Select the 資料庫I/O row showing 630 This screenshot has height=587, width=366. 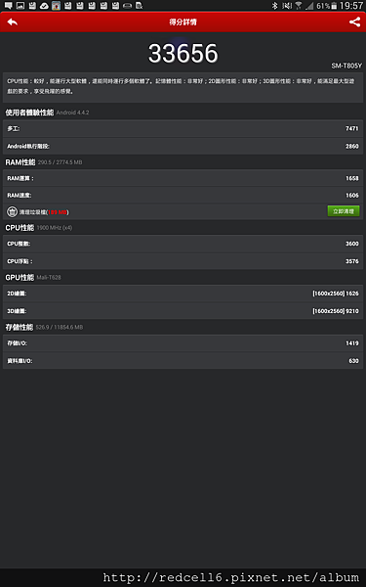183,360
